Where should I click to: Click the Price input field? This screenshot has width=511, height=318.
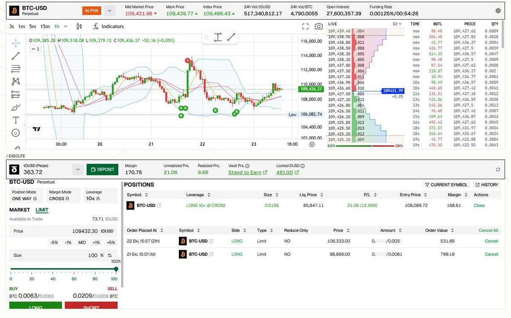coord(63,231)
